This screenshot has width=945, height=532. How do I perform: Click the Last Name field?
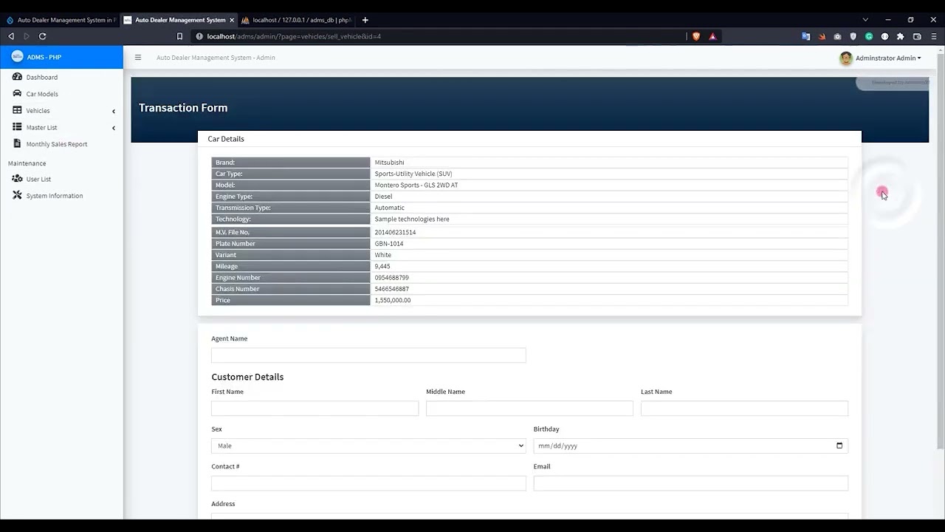tap(744, 408)
